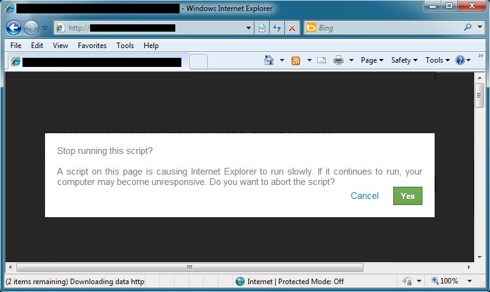Click the Read Mail envelope icon

point(321,60)
